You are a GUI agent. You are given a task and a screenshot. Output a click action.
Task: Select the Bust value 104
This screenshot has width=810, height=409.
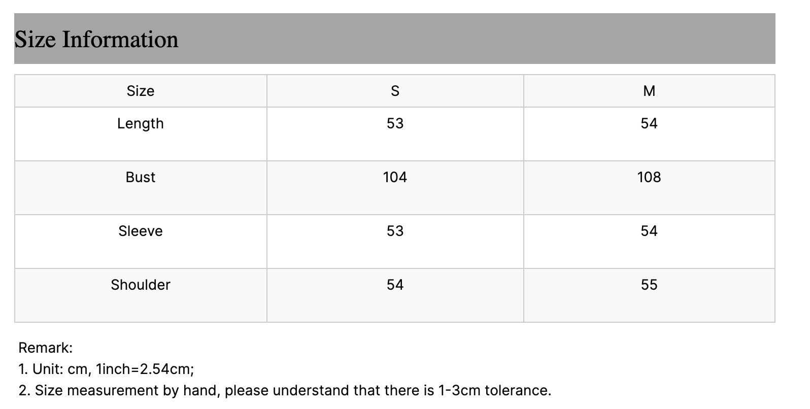coord(395,177)
